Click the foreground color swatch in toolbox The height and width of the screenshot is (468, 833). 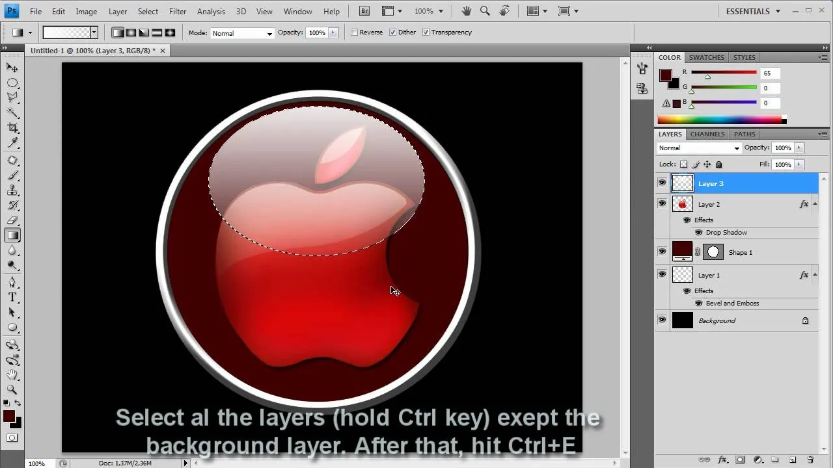point(9,417)
